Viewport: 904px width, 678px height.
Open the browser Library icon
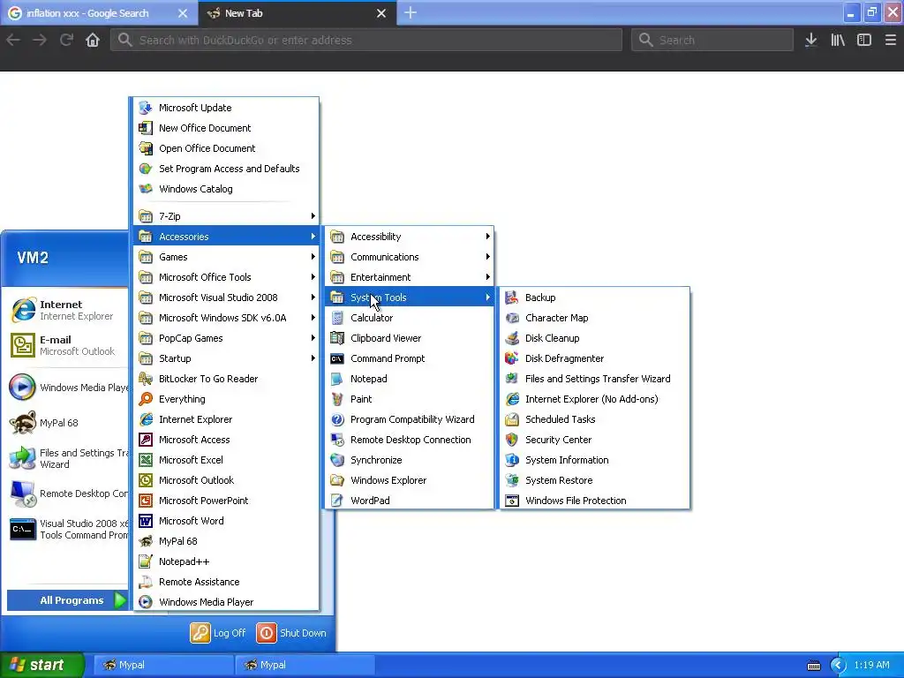pos(838,40)
